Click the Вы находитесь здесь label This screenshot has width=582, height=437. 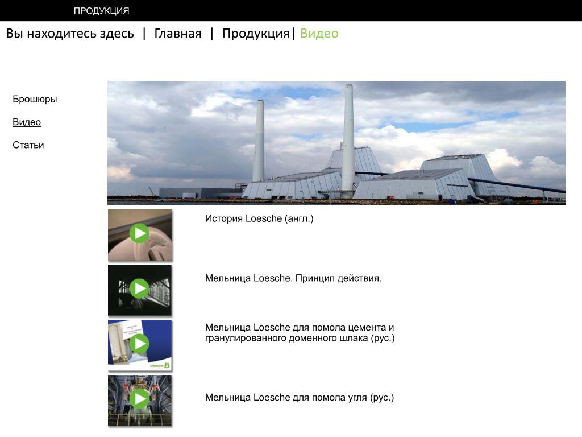70,34
